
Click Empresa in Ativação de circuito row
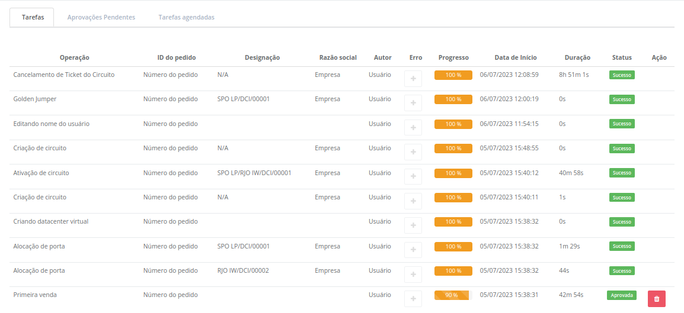point(328,173)
